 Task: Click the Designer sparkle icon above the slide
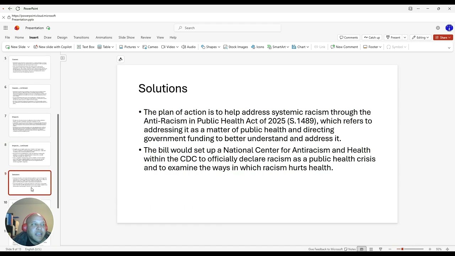click(x=121, y=59)
